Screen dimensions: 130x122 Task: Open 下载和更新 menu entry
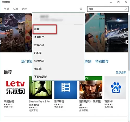40,77
